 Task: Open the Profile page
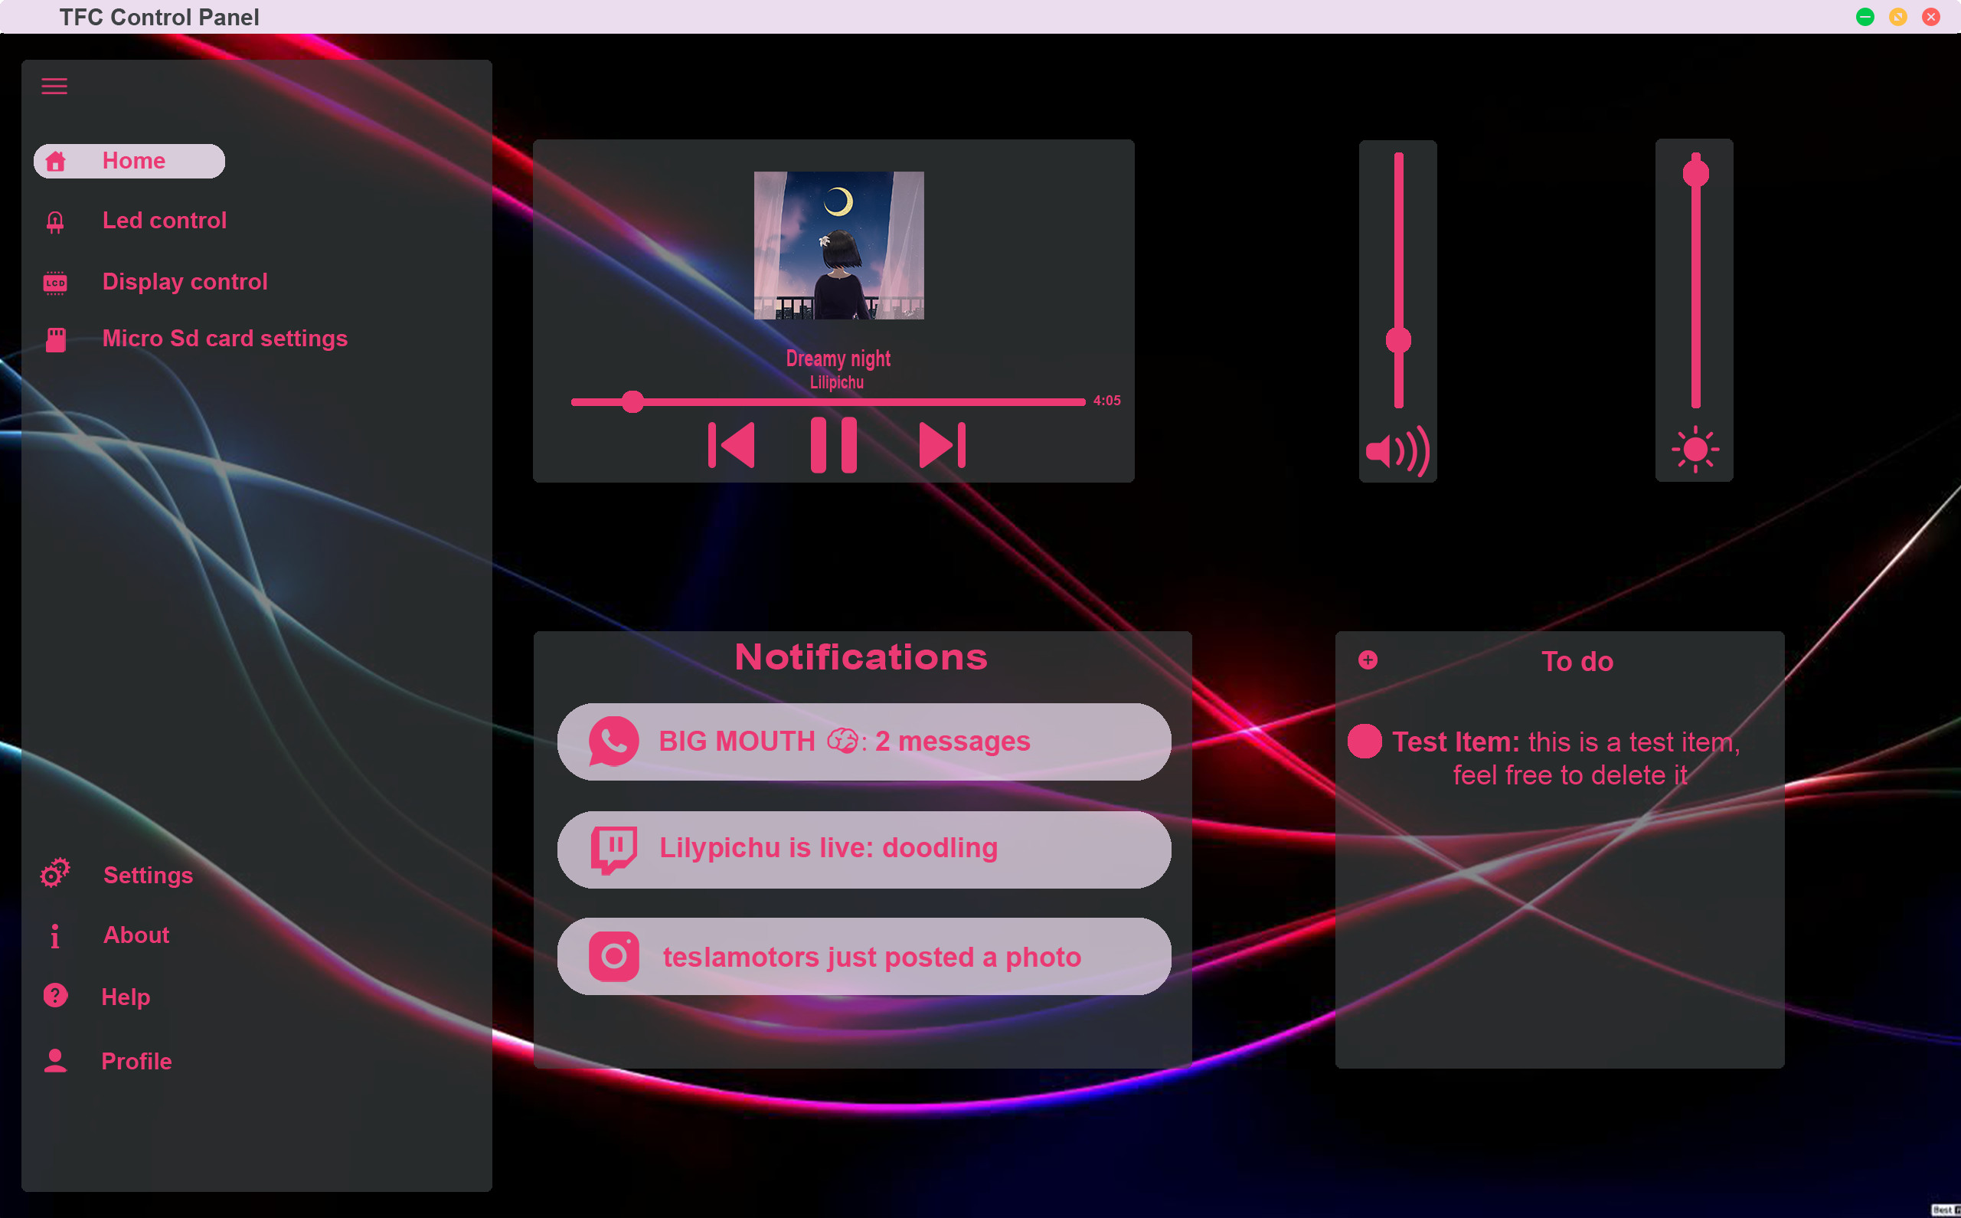tap(136, 1061)
